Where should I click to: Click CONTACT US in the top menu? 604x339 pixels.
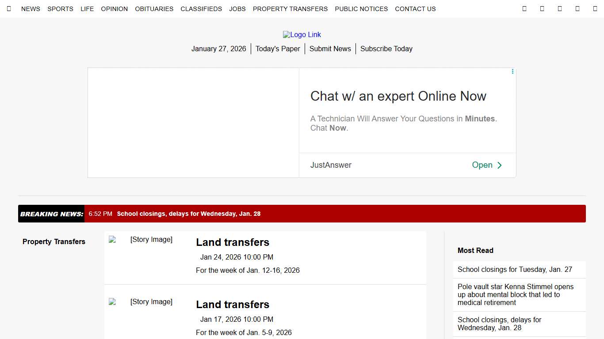[415, 9]
